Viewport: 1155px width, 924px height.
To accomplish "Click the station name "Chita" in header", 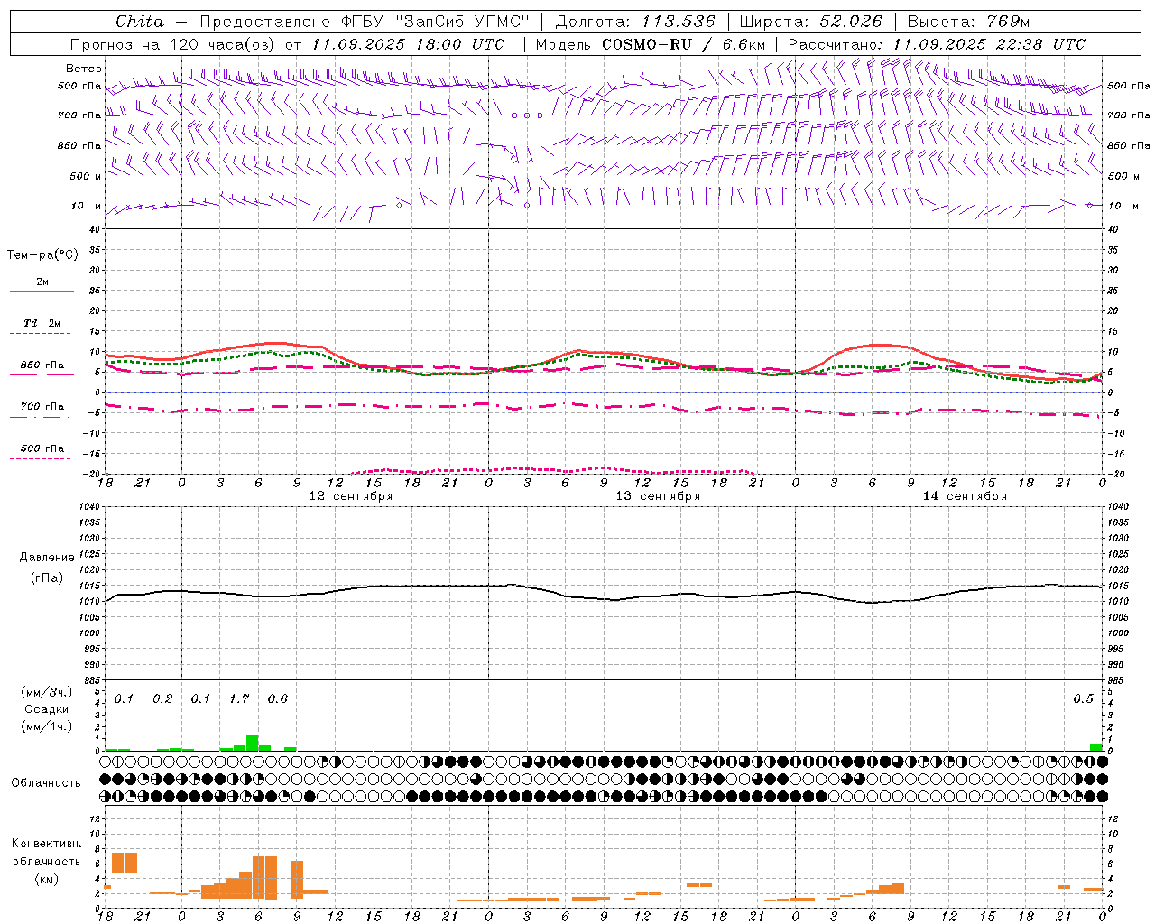I will (140, 22).
